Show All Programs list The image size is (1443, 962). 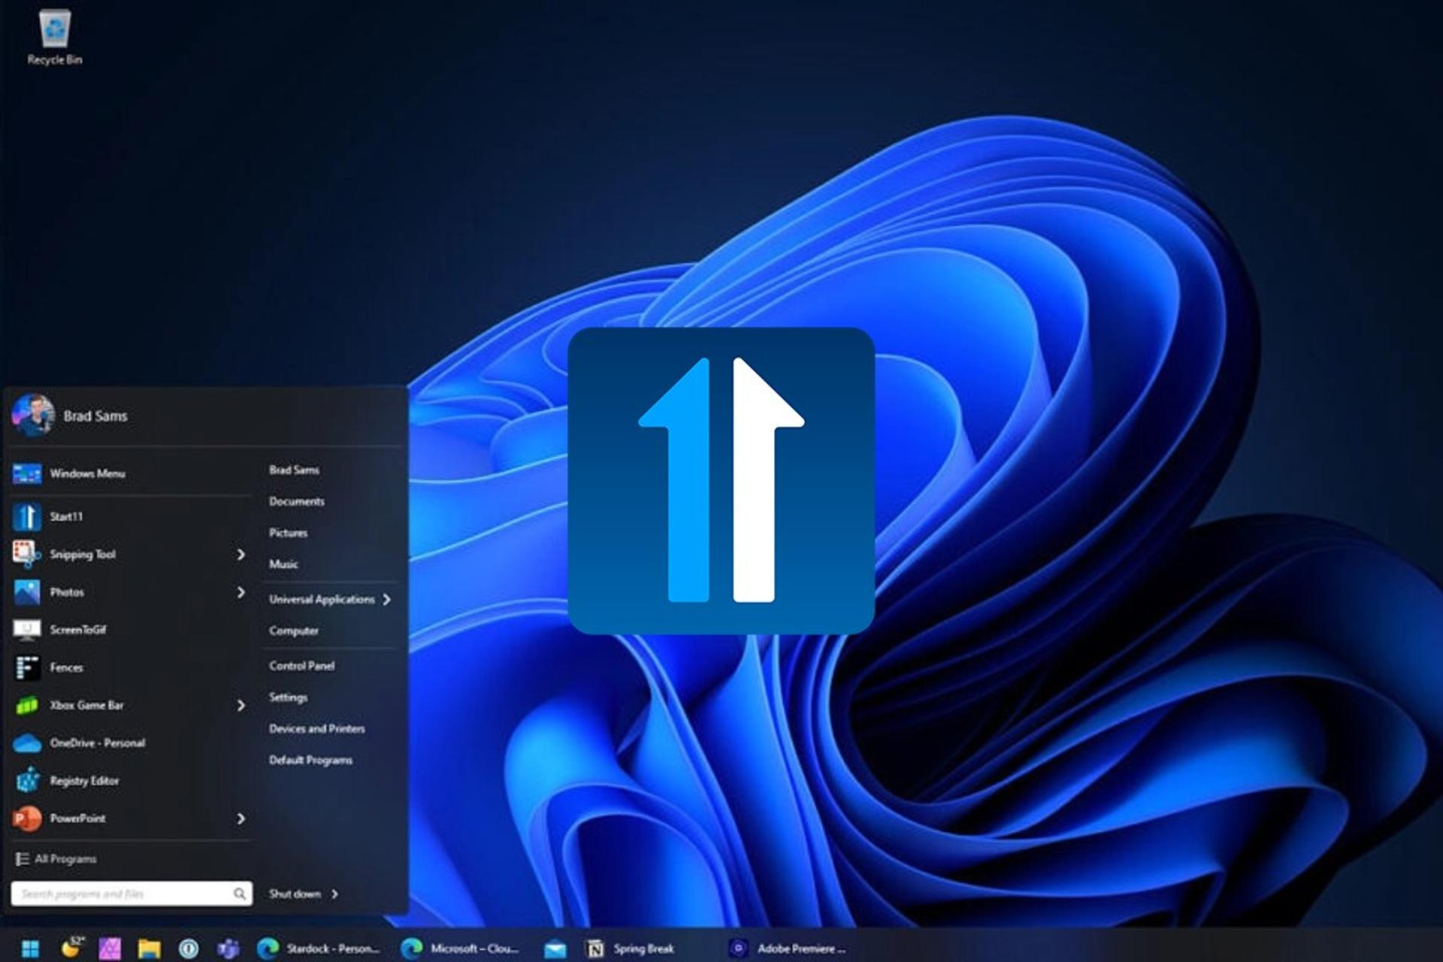point(56,858)
